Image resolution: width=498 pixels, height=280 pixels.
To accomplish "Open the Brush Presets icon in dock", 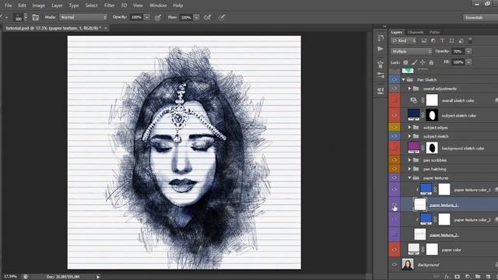I will 381,75.
